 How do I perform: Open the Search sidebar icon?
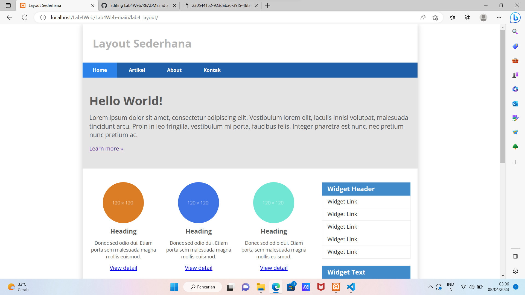click(515, 31)
